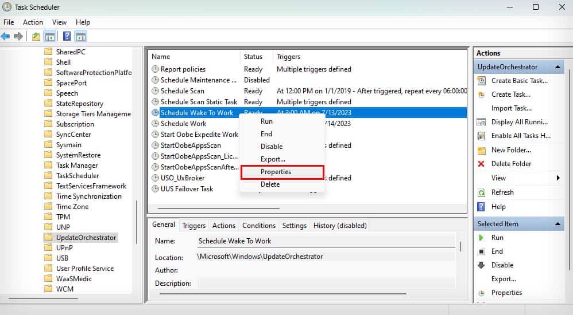Open the File menu
The width and height of the screenshot is (573, 315).
9,22
